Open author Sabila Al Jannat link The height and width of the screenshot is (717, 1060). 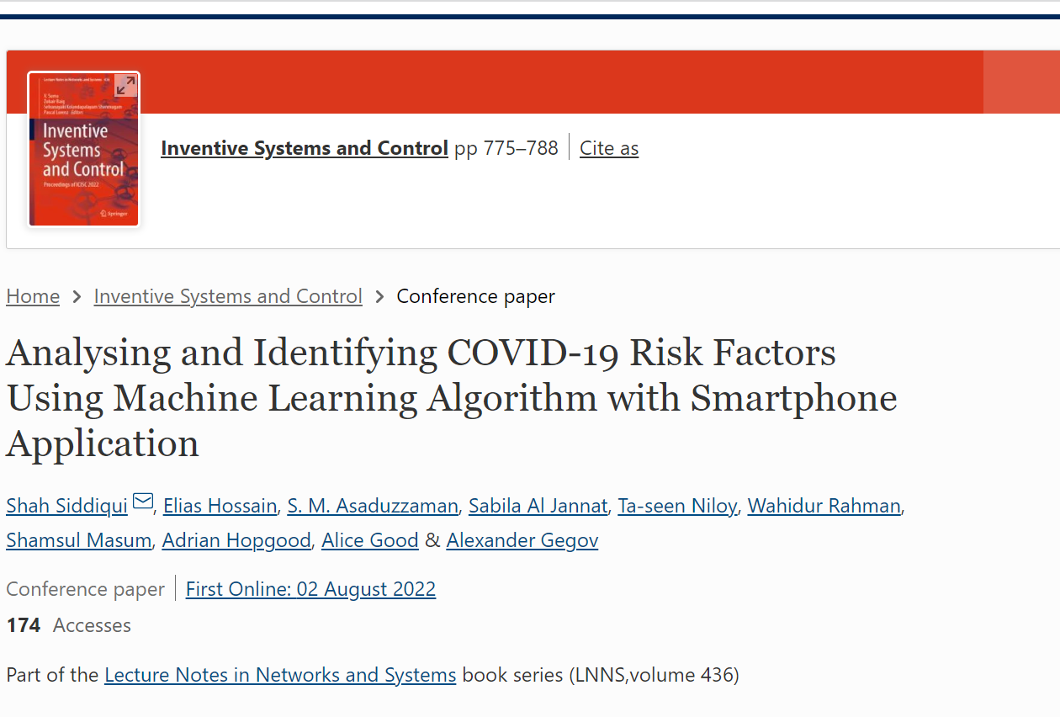[x=538, y=506]
